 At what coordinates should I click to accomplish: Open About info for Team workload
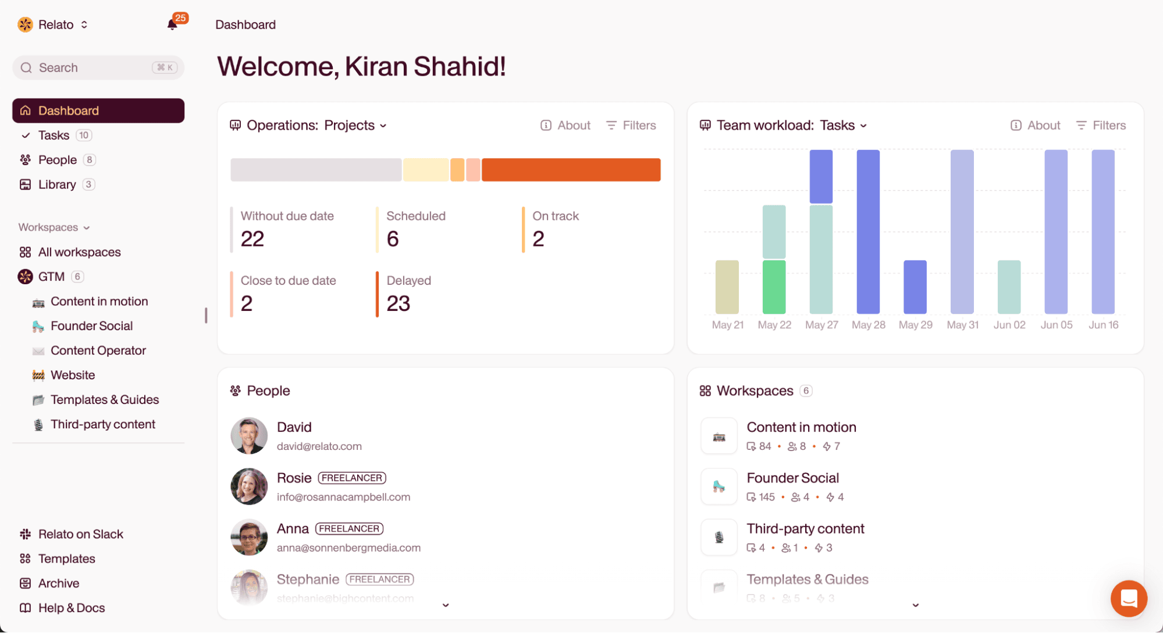coord(1036,126)
